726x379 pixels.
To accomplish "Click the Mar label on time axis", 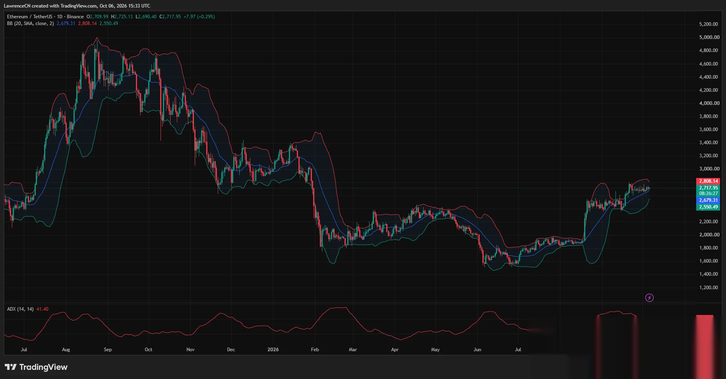I will [353, 350].
